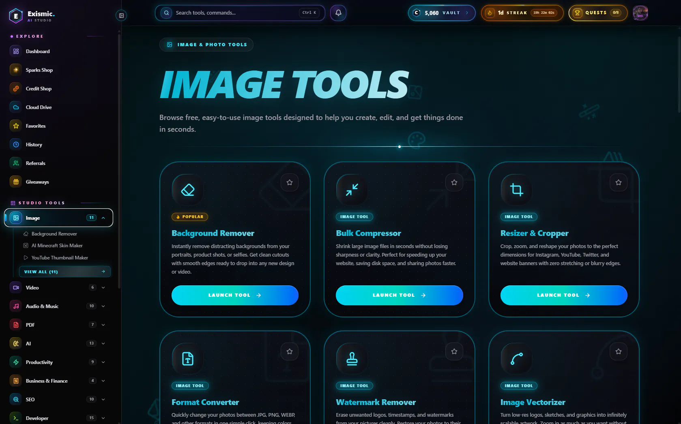Click the Image count badge 11

[x=91, y=218]
